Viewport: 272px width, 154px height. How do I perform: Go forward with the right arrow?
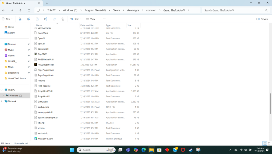tap(12, 10)
